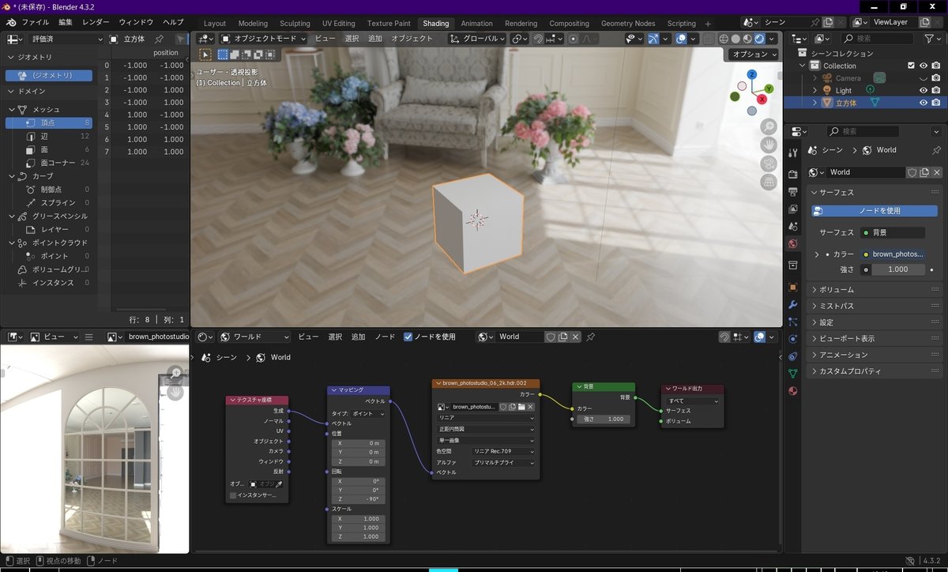Toggle Camera visibility in outliner
The height and width of the screenshot is (572, 948).
point(923,78)
